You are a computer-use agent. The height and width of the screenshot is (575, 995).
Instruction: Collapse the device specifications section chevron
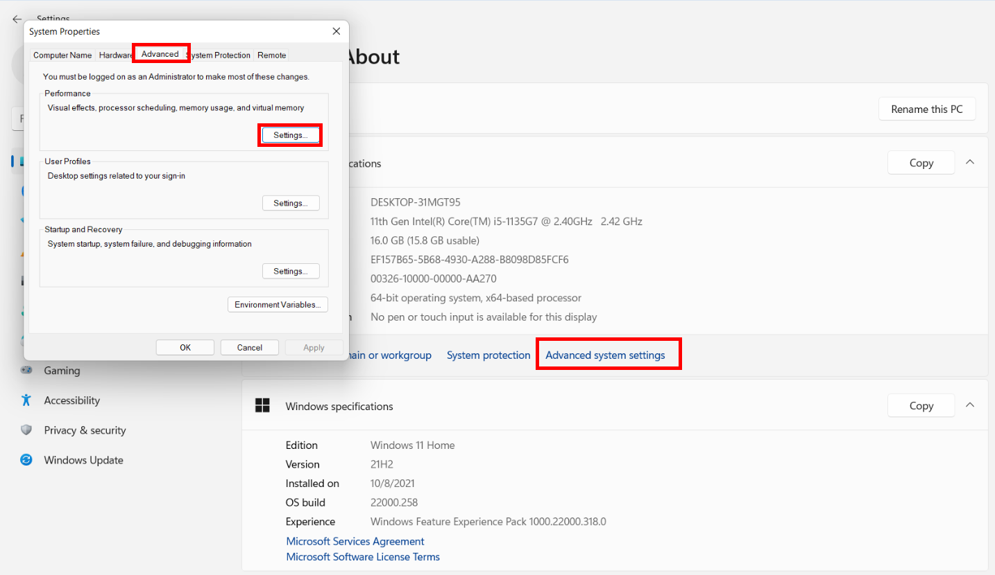pos(970,162)
